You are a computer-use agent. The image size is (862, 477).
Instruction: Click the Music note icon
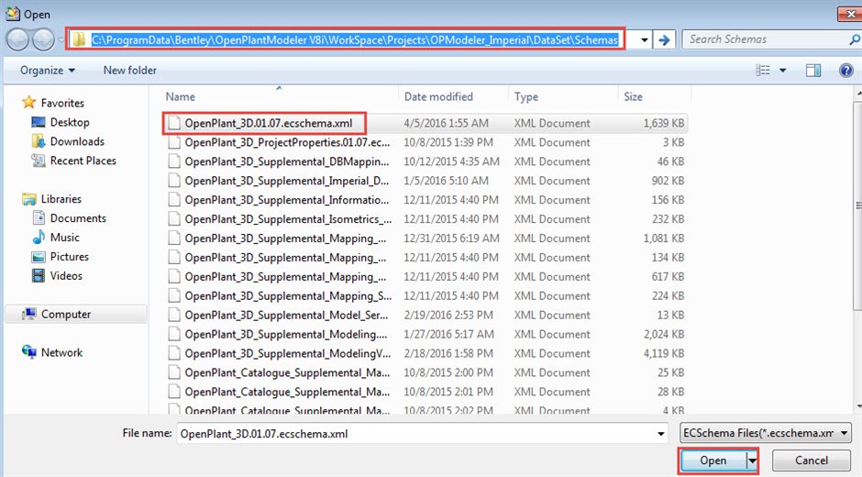[x=39, y=238]
